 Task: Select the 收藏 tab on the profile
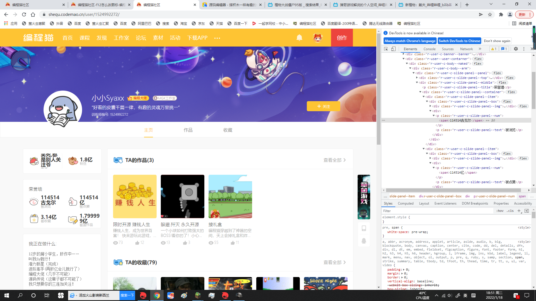coord(228,130)
